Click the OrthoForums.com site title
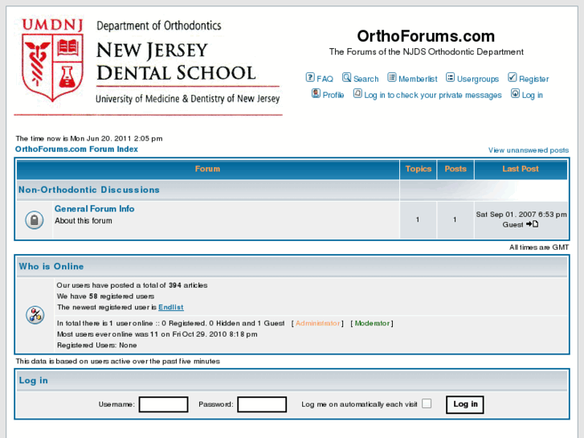Viewport: 584px width, 438px height. (x=426, y=36)
